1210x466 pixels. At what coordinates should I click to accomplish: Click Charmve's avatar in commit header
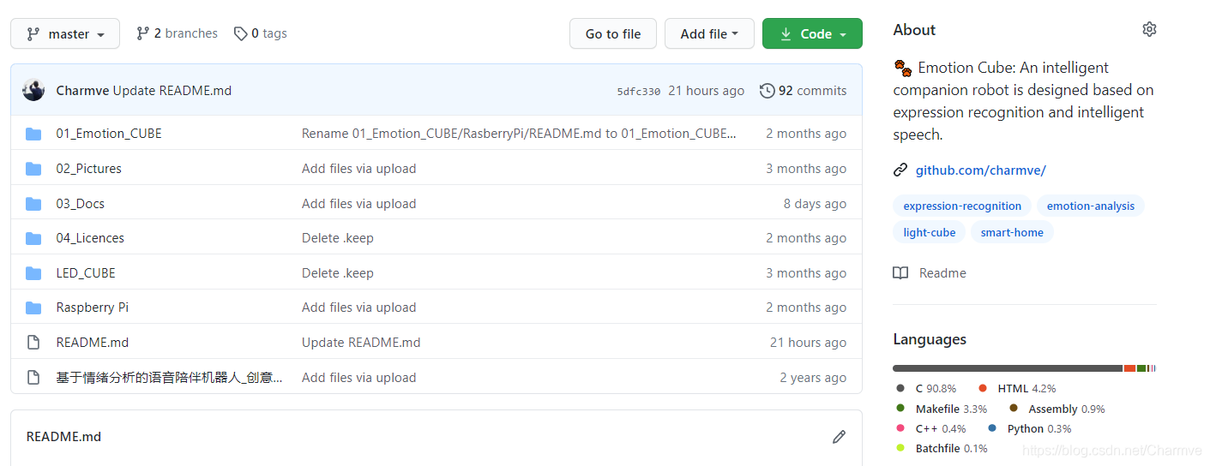(x=33, y=90)
